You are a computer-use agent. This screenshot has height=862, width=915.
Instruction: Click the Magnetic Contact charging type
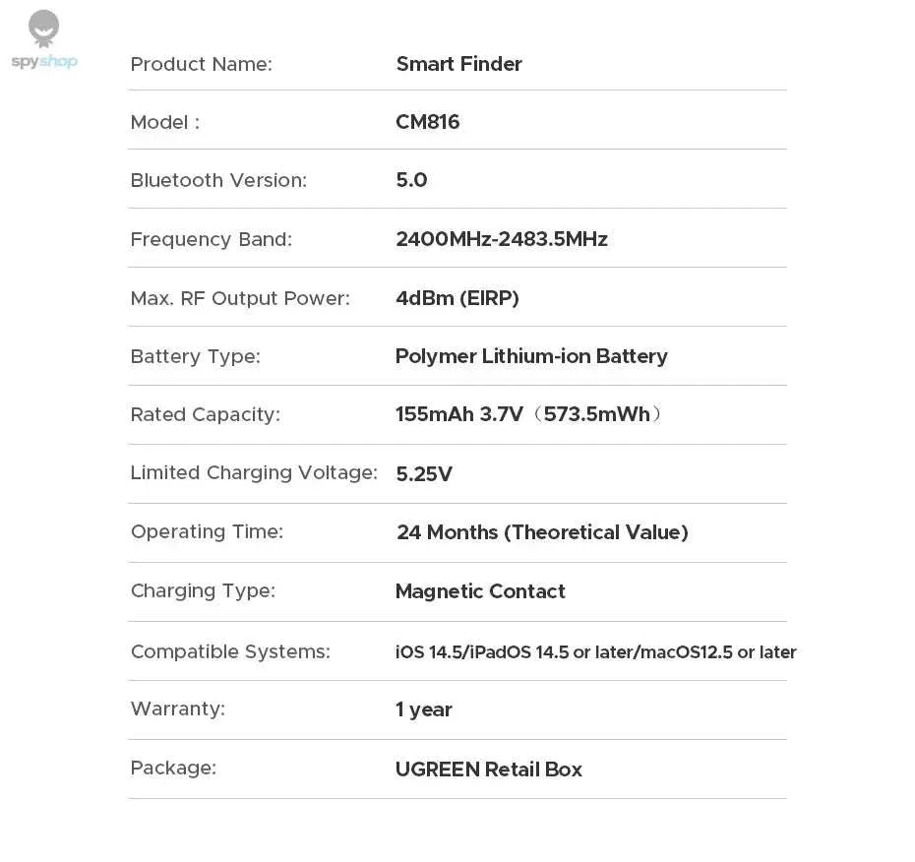pyautogui.click(x=480, y=591)
